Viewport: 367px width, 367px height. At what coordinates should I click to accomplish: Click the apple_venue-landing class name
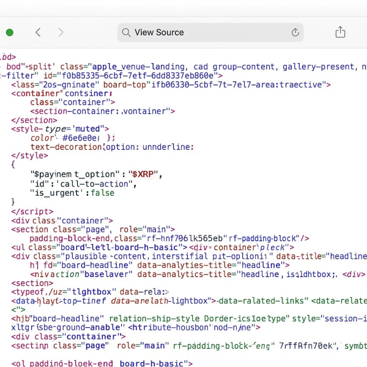pyautogui.click(x=138, y=67)
